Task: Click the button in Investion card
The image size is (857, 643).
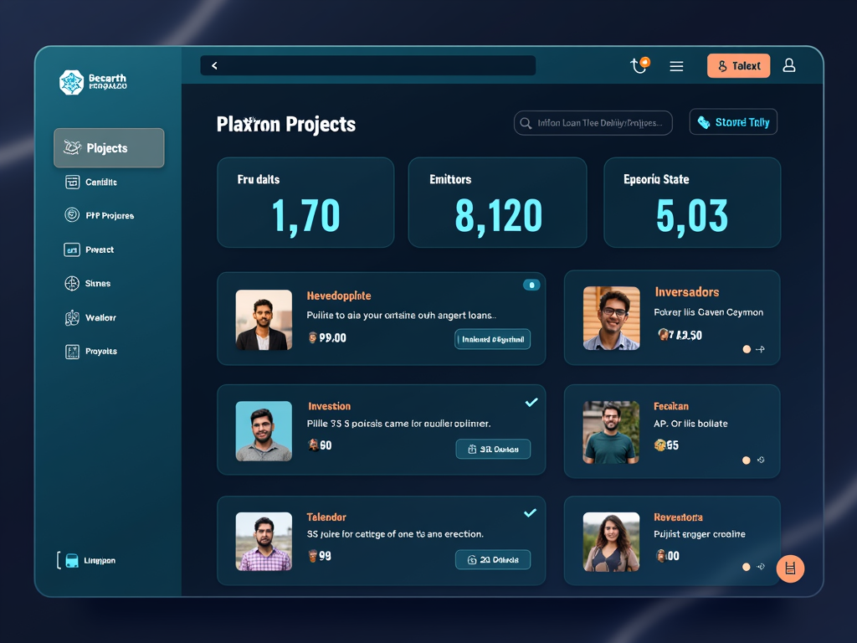Action: [x=493, y=449]
